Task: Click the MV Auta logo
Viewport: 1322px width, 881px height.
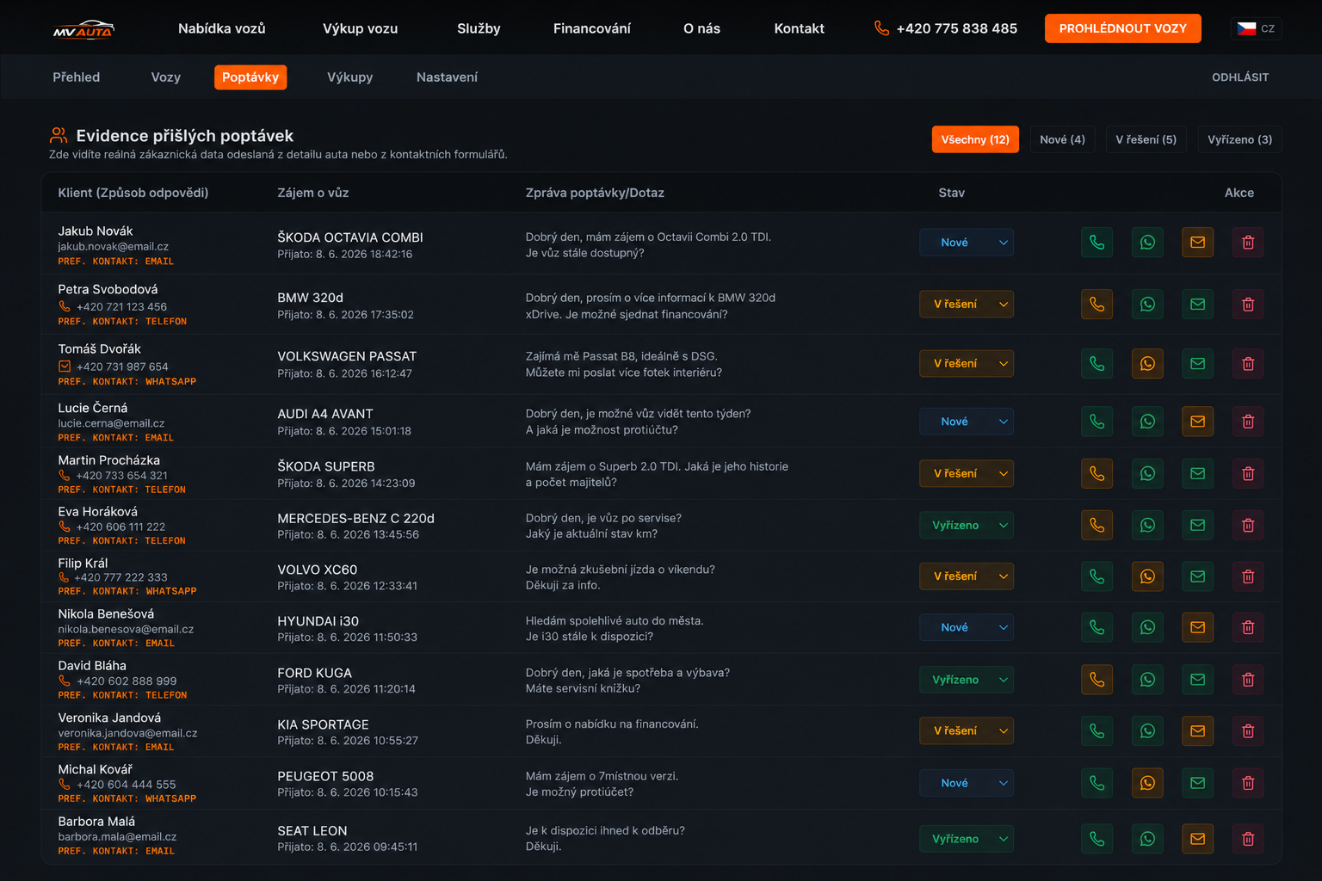Action: 83,29
